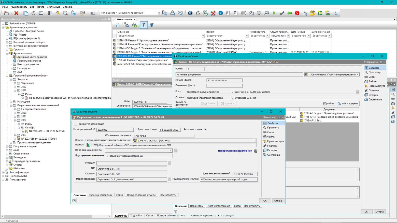This screenshot has height=223, width=397.
Task: Click the Обозначение документа field
Action: pos(163,136)
